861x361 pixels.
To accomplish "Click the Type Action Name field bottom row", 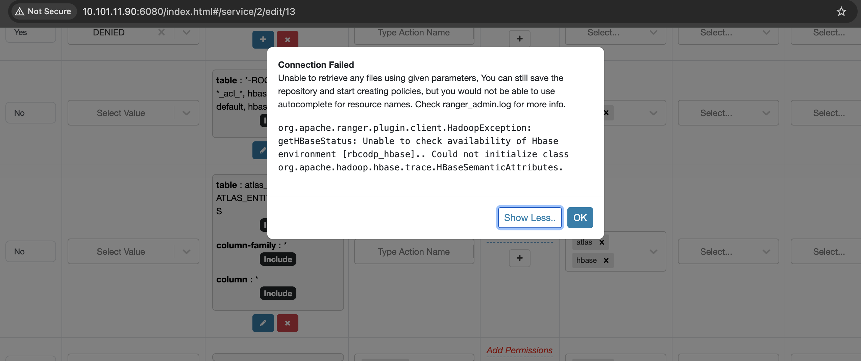I will tap(414, 251).
